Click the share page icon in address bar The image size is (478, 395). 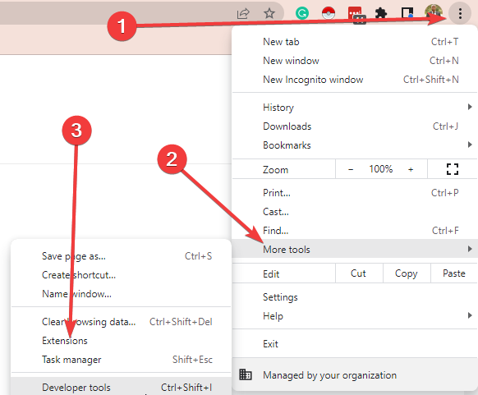[243, 13]
